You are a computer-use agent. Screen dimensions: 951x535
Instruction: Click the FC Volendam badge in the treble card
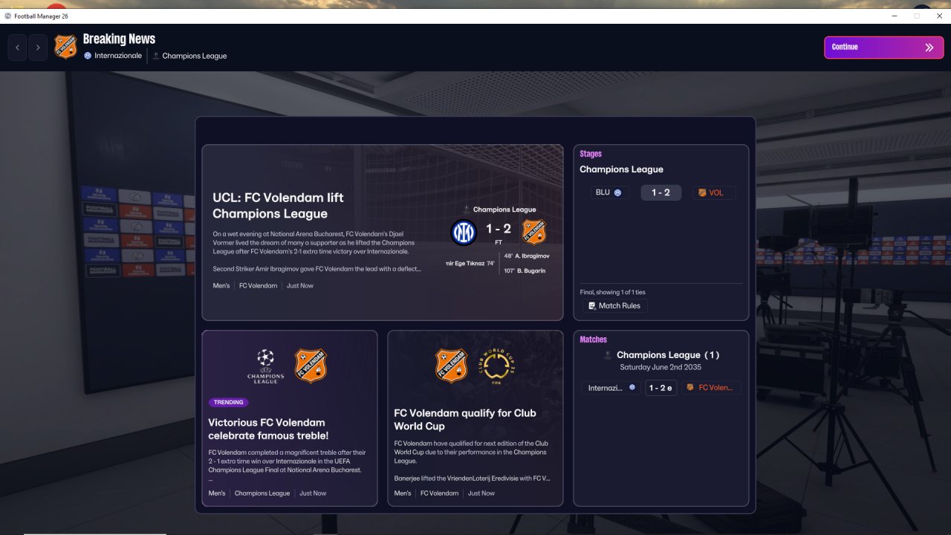click(x=311, y=366)
